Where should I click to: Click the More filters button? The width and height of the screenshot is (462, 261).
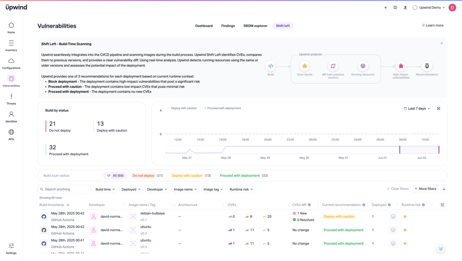[x=425, y=189]
